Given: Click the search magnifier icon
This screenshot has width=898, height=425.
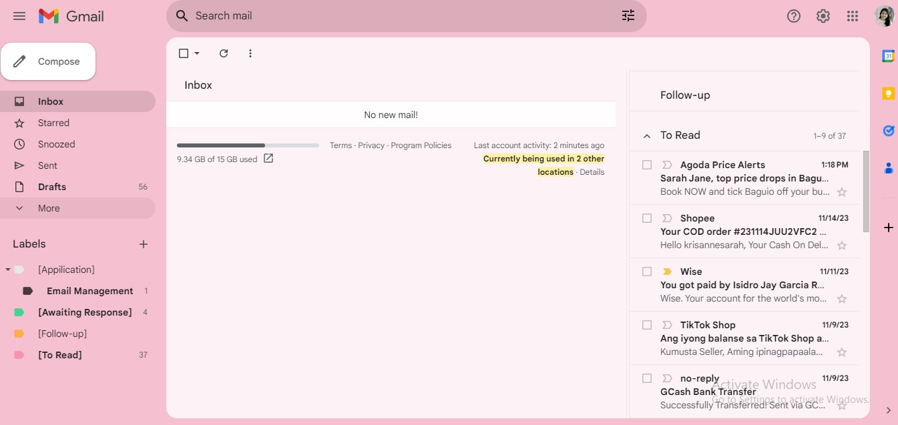Looking at the screenshot, I should coord(182,16).
